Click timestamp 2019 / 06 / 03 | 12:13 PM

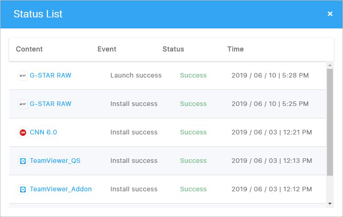(271, 161)
